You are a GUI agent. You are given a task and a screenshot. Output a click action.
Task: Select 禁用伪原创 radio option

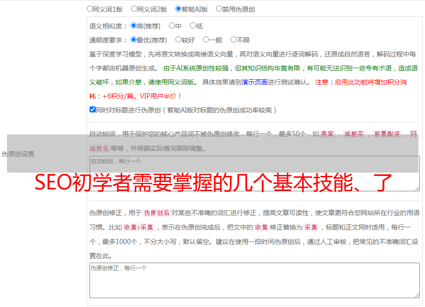pos(219,9)
